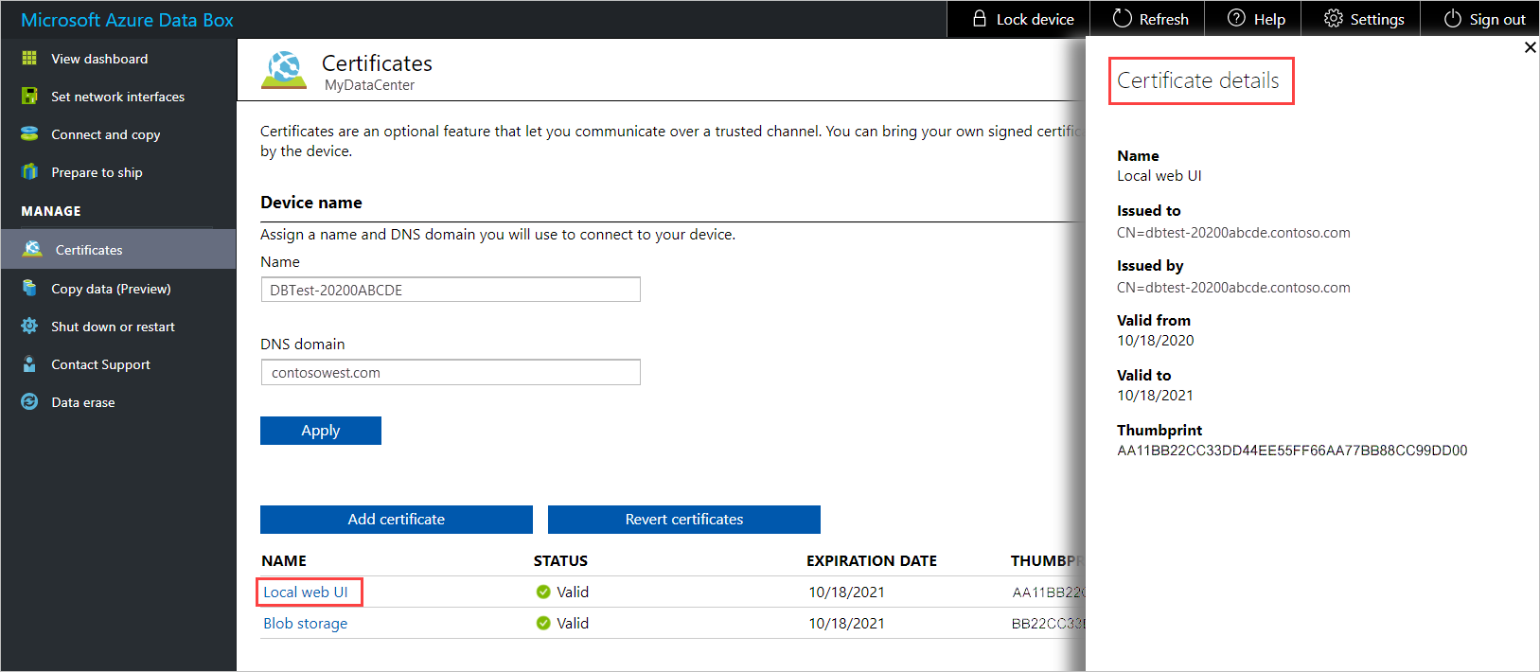Click the Certificates page header icon
The width and height of the screenshot is (1540, 672).
284,71
